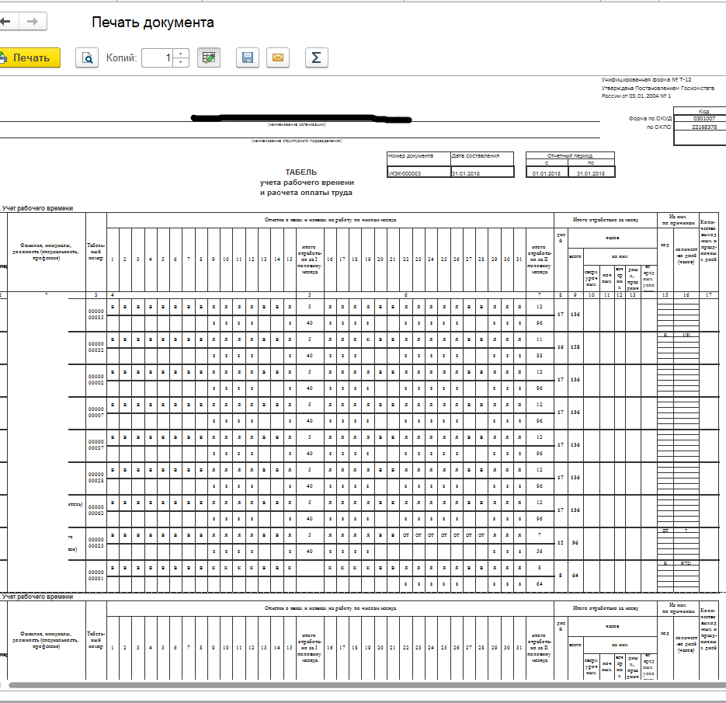Click the yellow Печать button

tap(30, 58)
